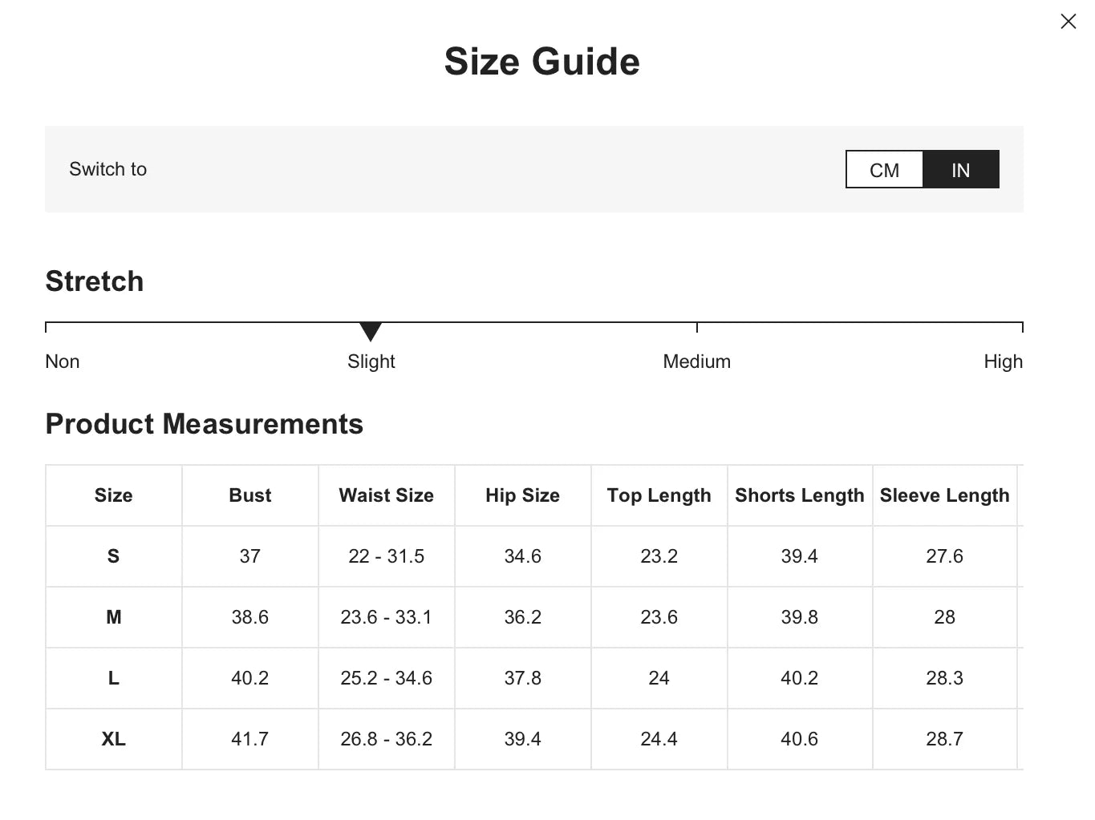Click the Switch to label
1095x820 pixels.
(x=107, y=169)
